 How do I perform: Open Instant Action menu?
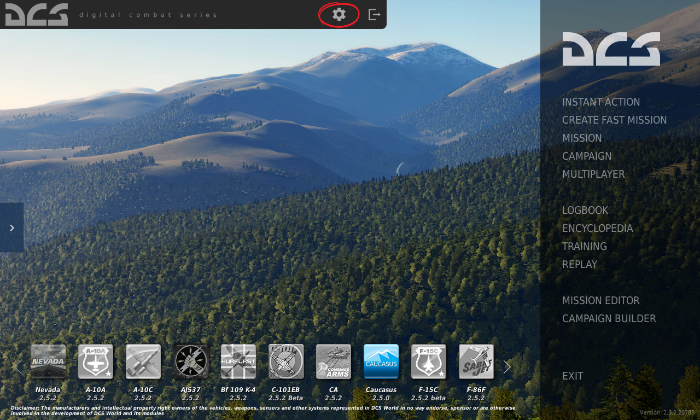[601, 102]
